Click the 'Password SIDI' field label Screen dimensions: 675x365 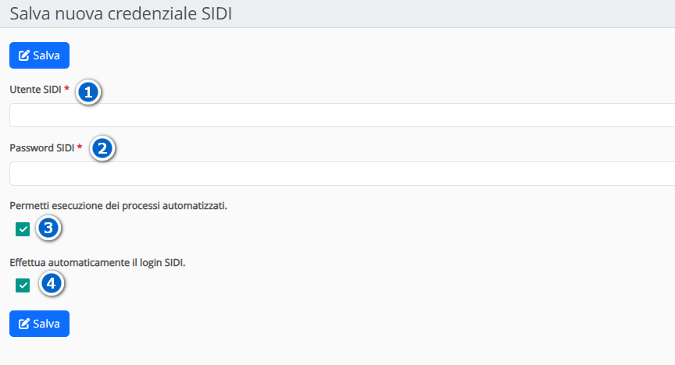click(41, 147)
